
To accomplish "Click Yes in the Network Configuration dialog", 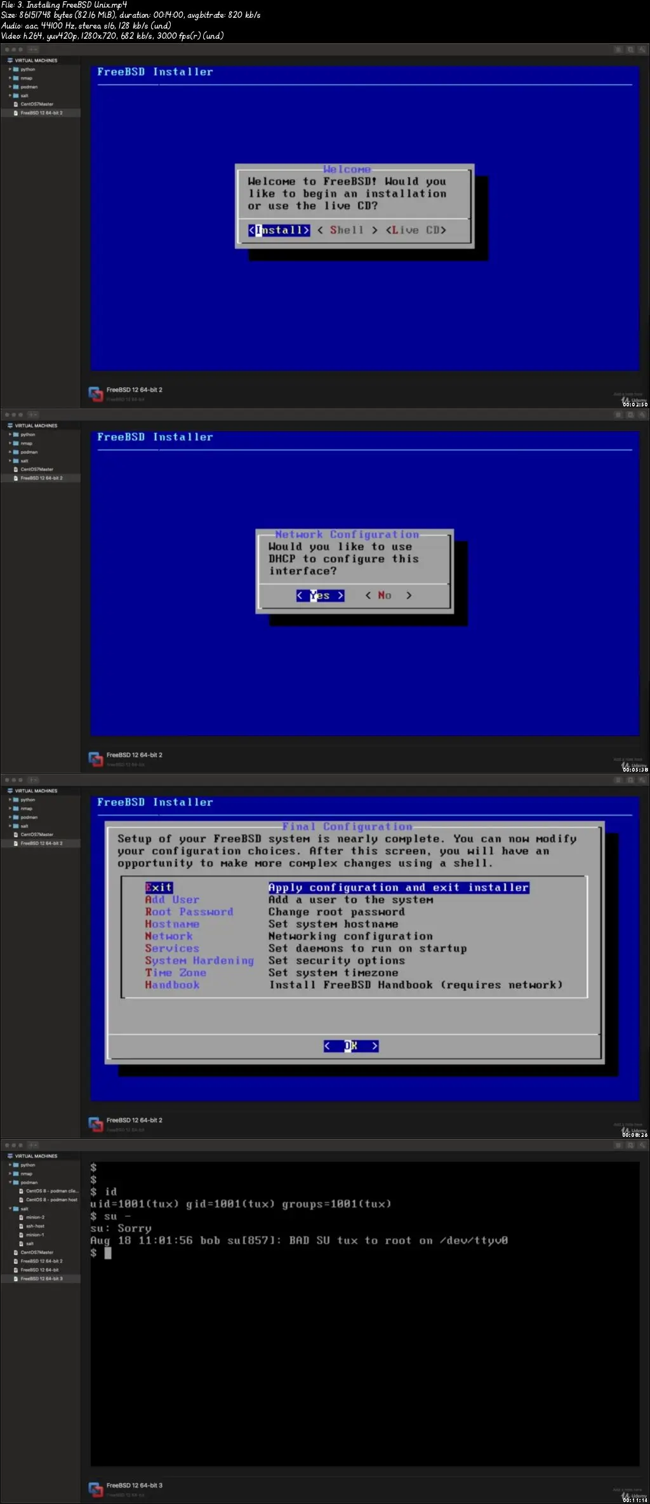I will [321, 595].
